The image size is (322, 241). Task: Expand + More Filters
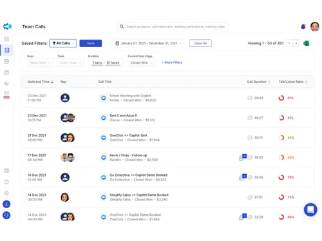pyautogui.click(x=172, y=62)
